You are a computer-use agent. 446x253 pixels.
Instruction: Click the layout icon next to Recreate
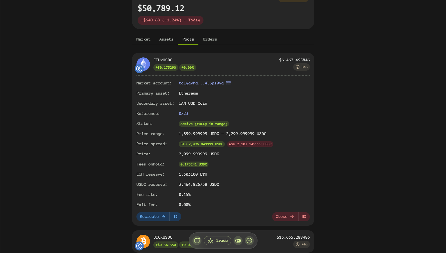coord(176,217)
